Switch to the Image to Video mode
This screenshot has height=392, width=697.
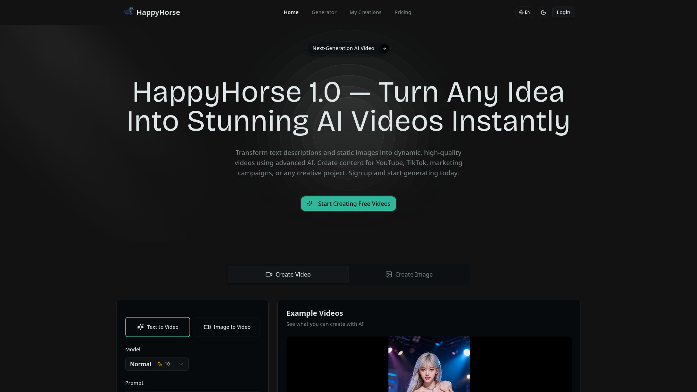coord(227,327)
